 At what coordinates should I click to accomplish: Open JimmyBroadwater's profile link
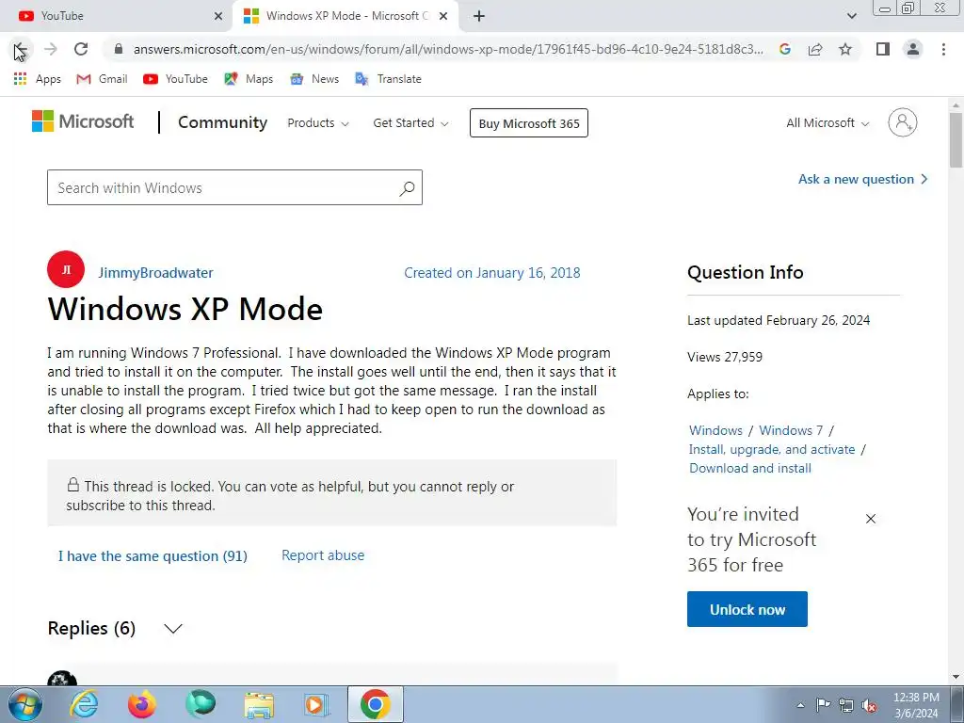(155, 272)
